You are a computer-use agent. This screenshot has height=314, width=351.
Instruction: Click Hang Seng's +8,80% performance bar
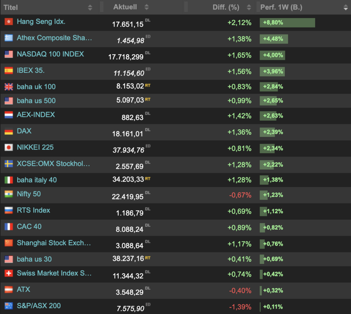click(287, 23)
